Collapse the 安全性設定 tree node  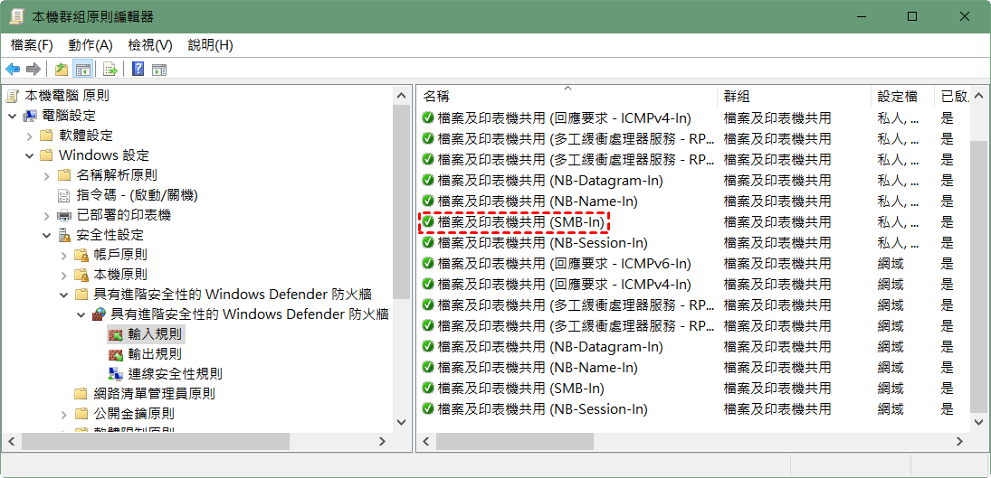[x=47, y=235]
